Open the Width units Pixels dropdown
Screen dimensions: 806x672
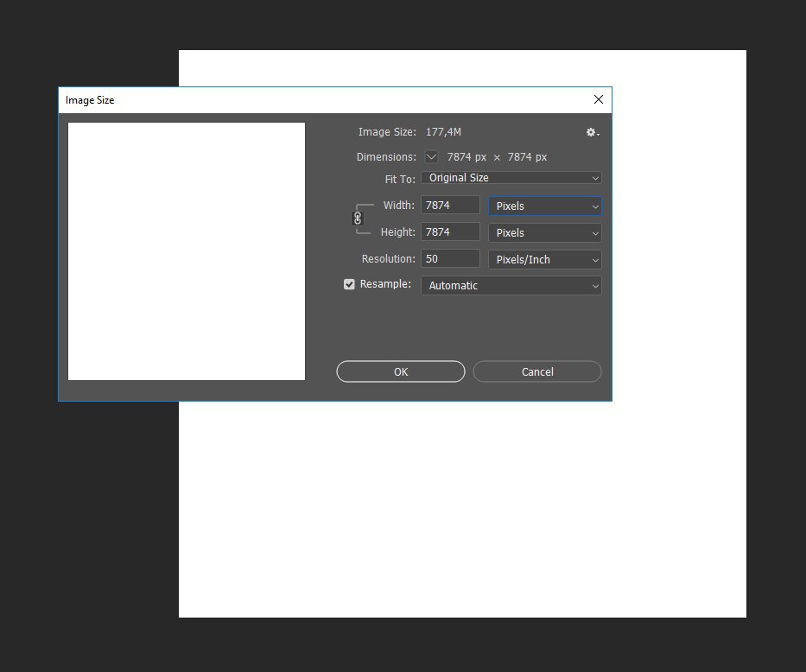pyautogui.click(x=545, y=206)
